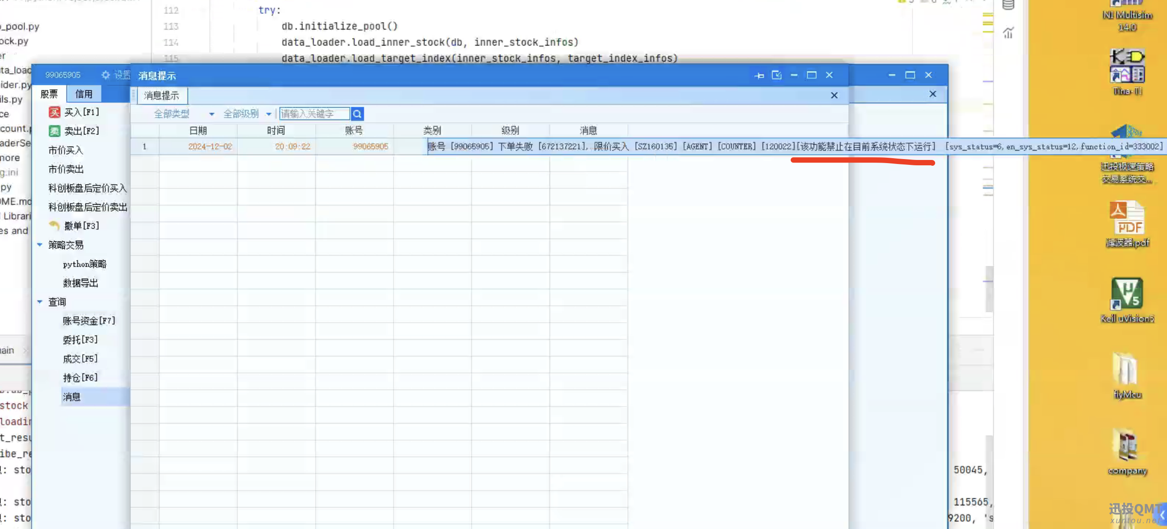The height and width of the screenshot is (529, 1167).
Task: Minimize the main trading window
Action: pyautogui.click(x=892, y=75)
